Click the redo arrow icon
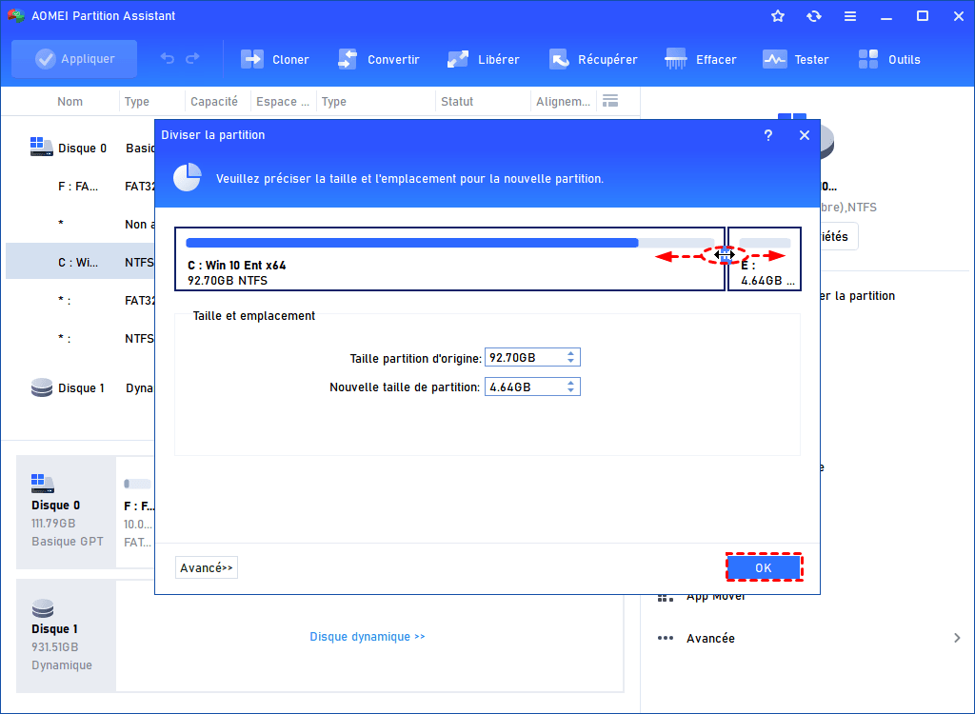975x714 pixels. 192,58
